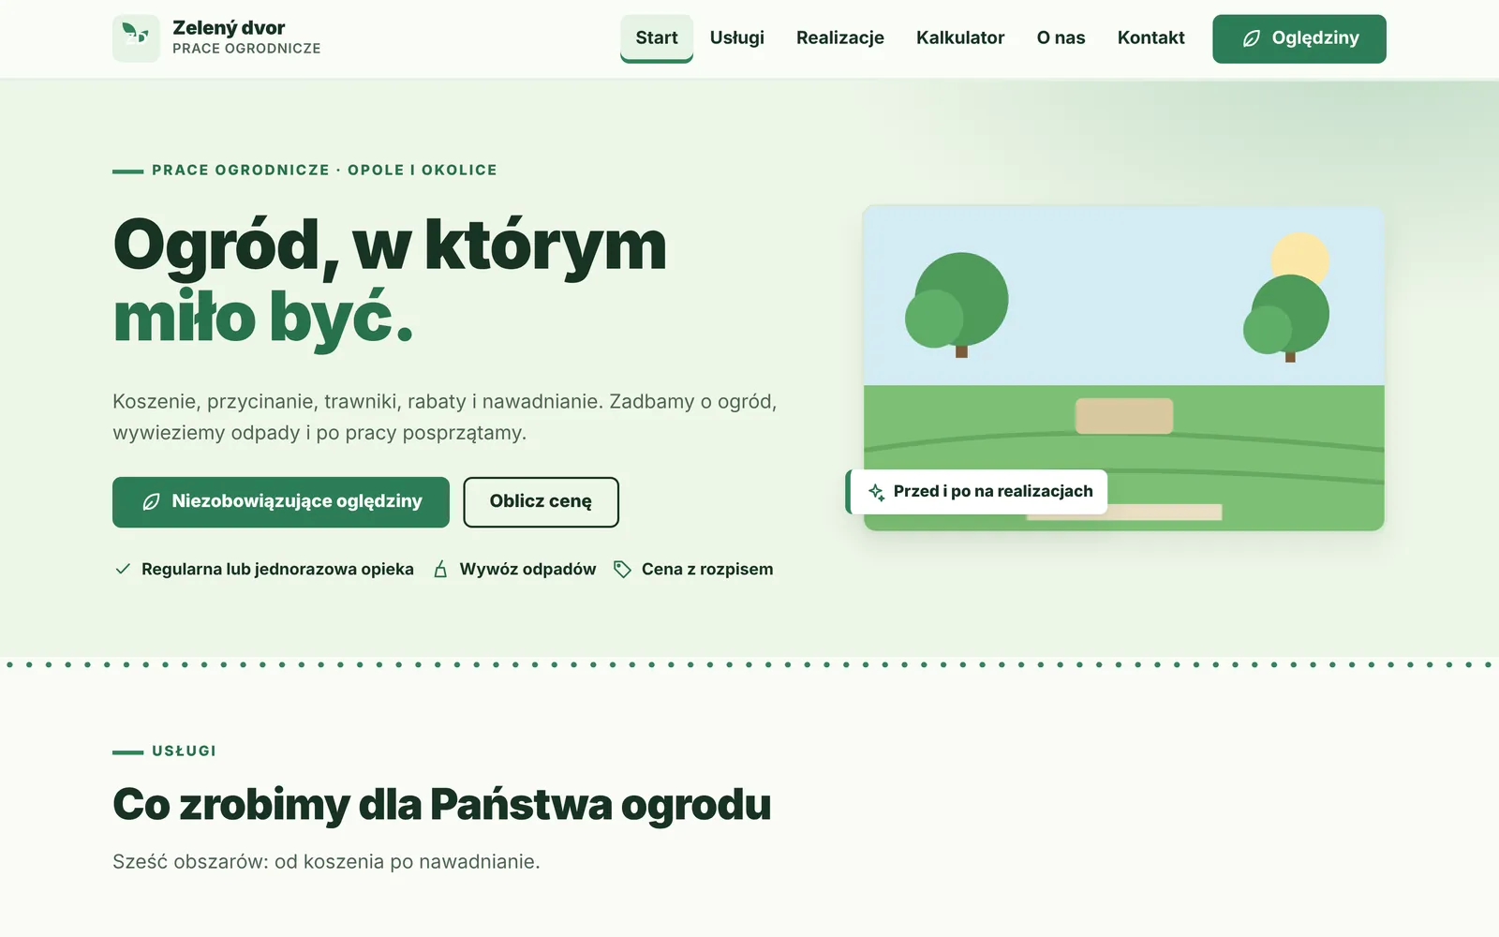
Task: Click the leaf icon in Niezobowiązujące oględziny button
Action: [x=151, y=502]
